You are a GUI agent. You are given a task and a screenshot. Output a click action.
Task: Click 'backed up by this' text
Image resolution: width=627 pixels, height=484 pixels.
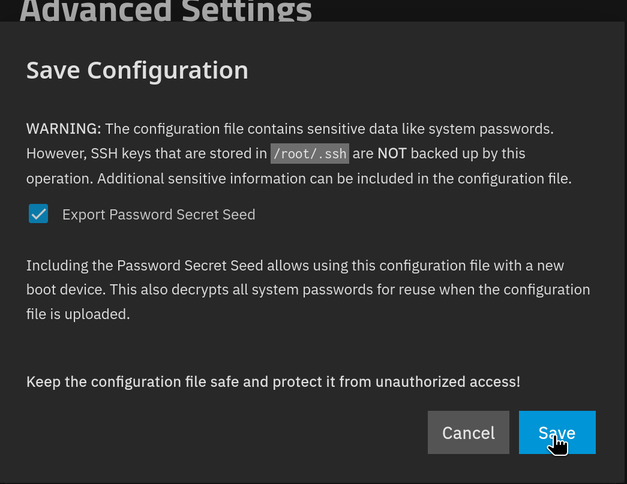(x=468, y=154)
